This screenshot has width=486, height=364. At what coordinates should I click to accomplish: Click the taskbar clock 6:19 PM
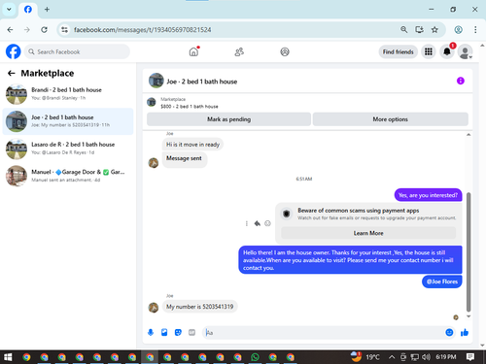(x=446, y=357)
